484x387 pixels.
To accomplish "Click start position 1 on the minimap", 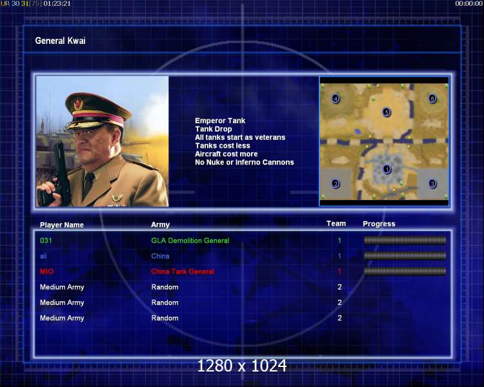I will pyautogui.click(x=387, y=169).
